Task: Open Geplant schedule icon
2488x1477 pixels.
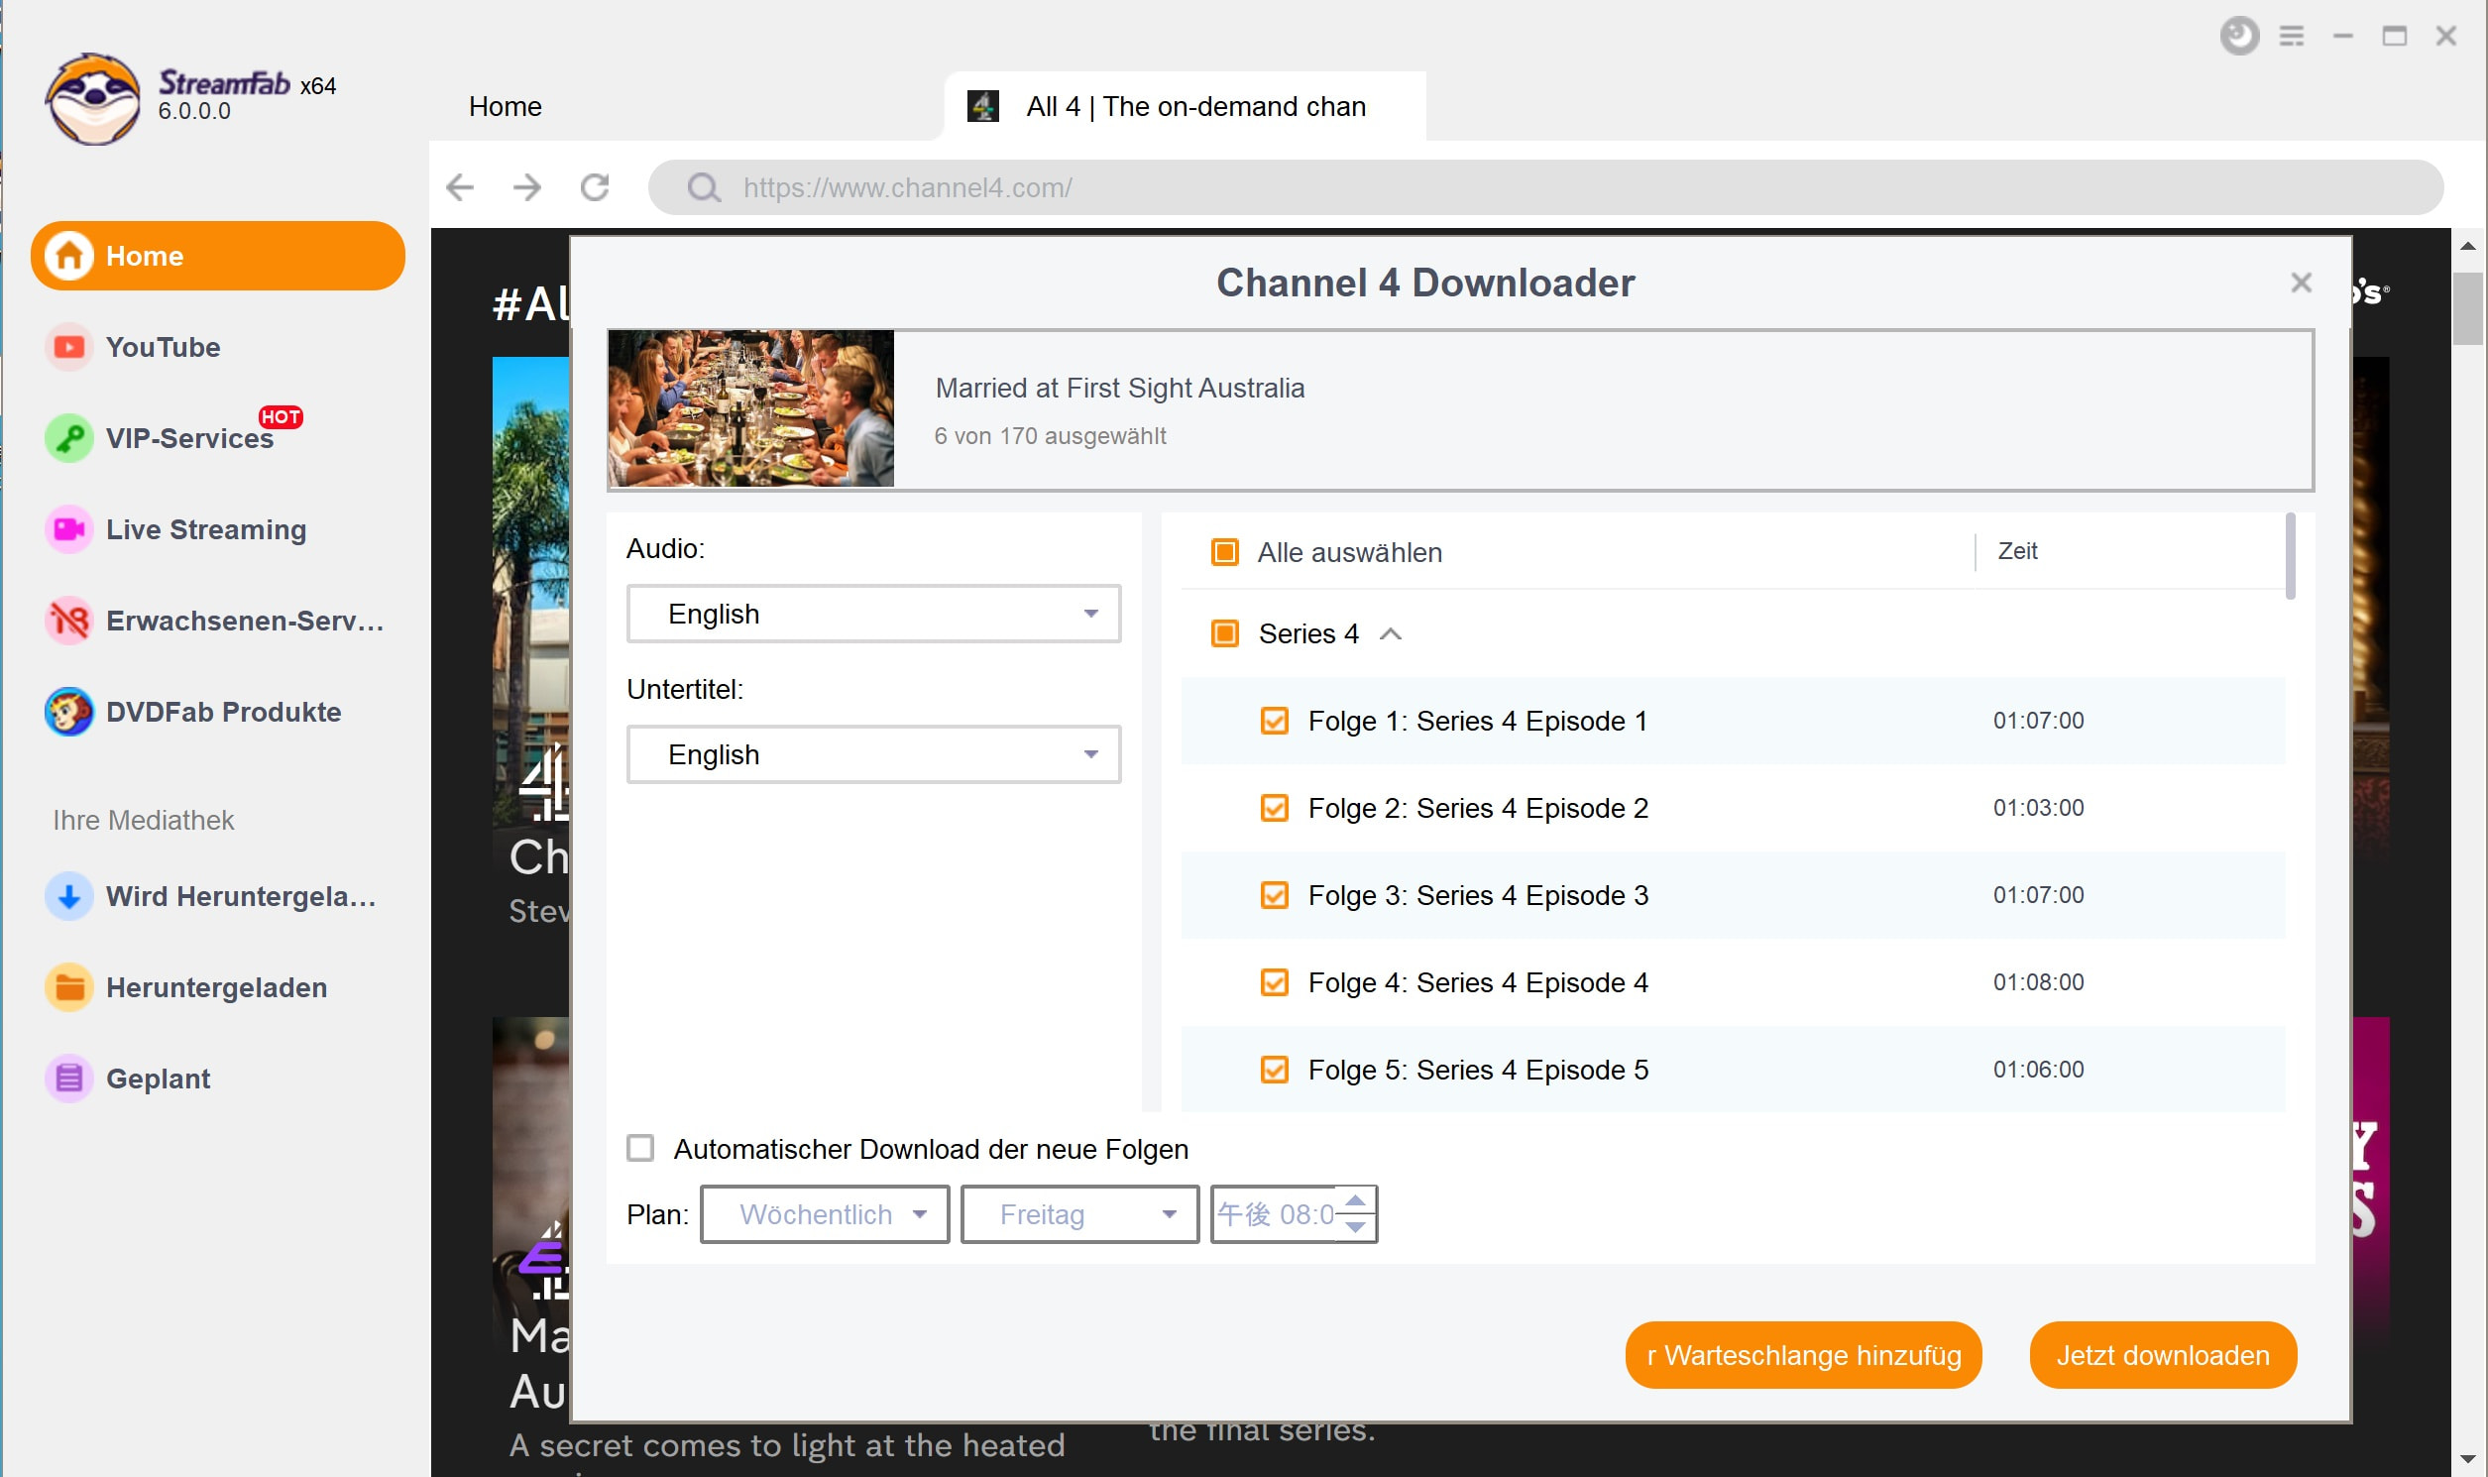Action: coord(68,1078)
